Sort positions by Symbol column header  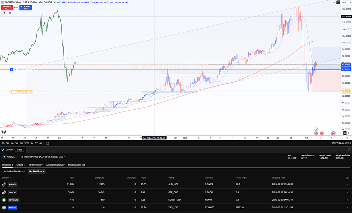[6, 178]
